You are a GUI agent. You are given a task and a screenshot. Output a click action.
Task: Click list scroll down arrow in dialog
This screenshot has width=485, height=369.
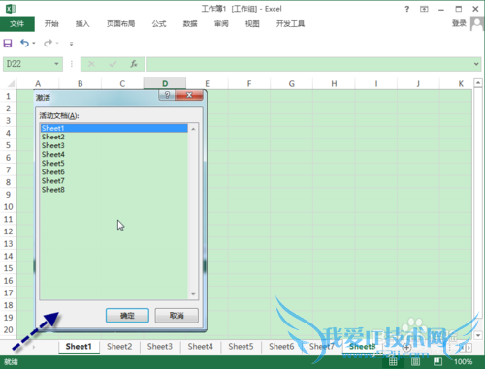(x=193, y=294)
